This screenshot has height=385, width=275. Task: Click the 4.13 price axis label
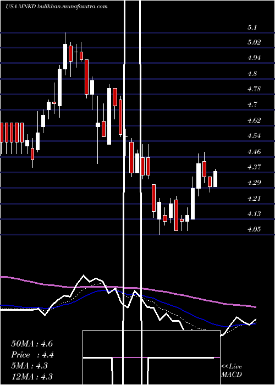coord(254,214)
